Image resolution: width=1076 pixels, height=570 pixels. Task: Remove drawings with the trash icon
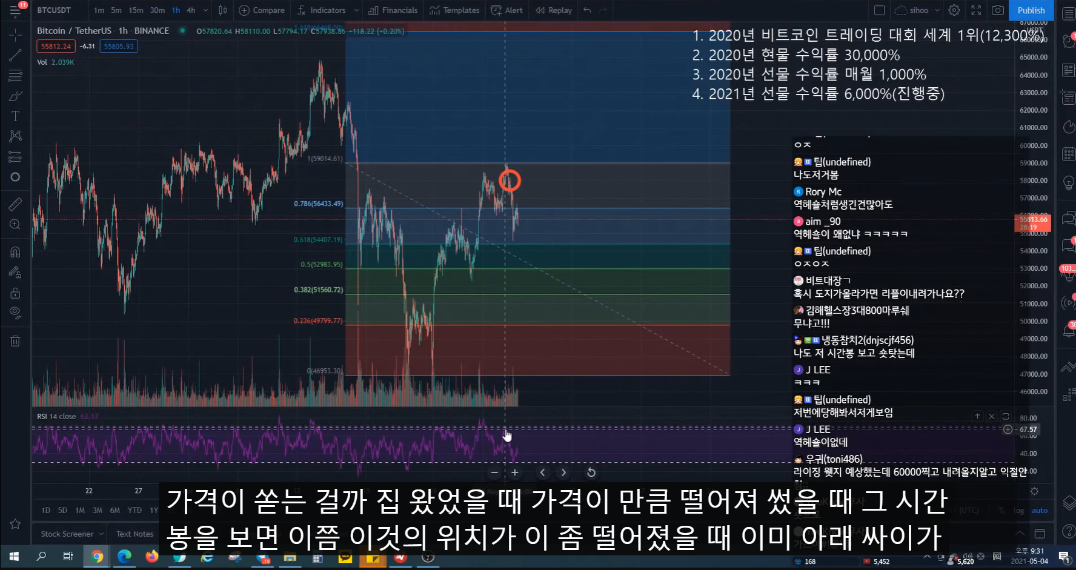[x=15, y=341]
